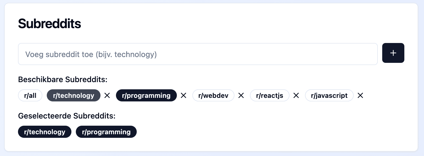Click the 'Geselecteerde Subreddits:' label
Image resolution: width=424 pixels, height=156 pixels.
67,116
